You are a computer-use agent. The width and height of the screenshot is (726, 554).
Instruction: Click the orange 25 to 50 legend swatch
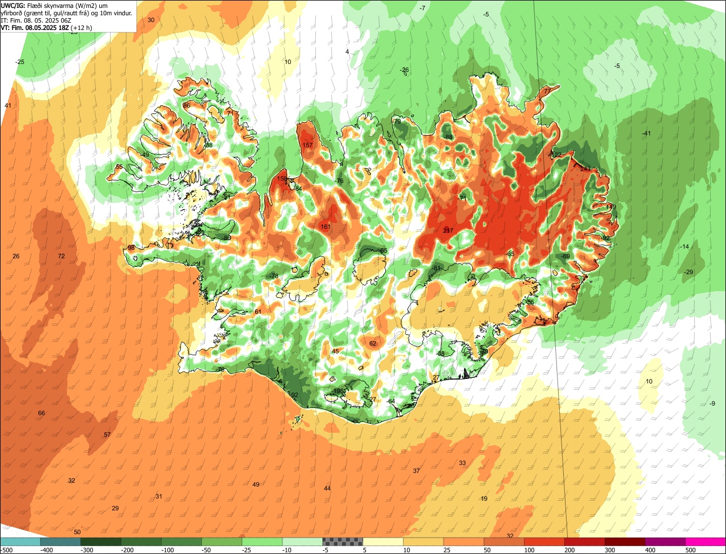point(463,542)
